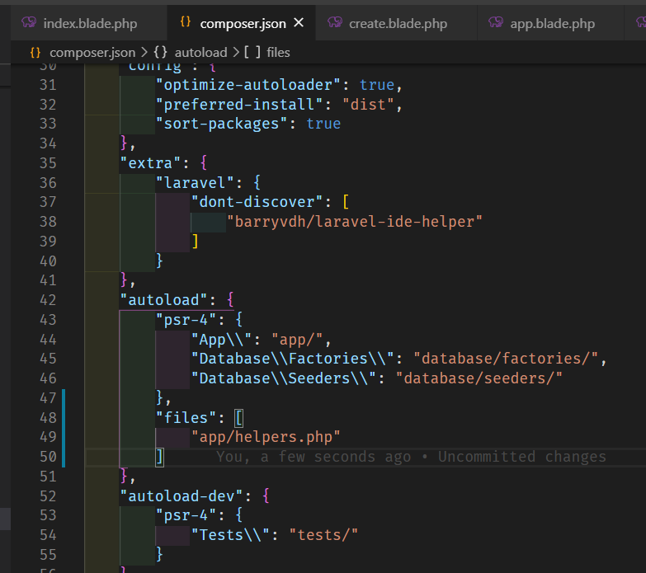Click the "extra" key on line 35
Viewport: 646px width, 573px height.
click(150, 163)
